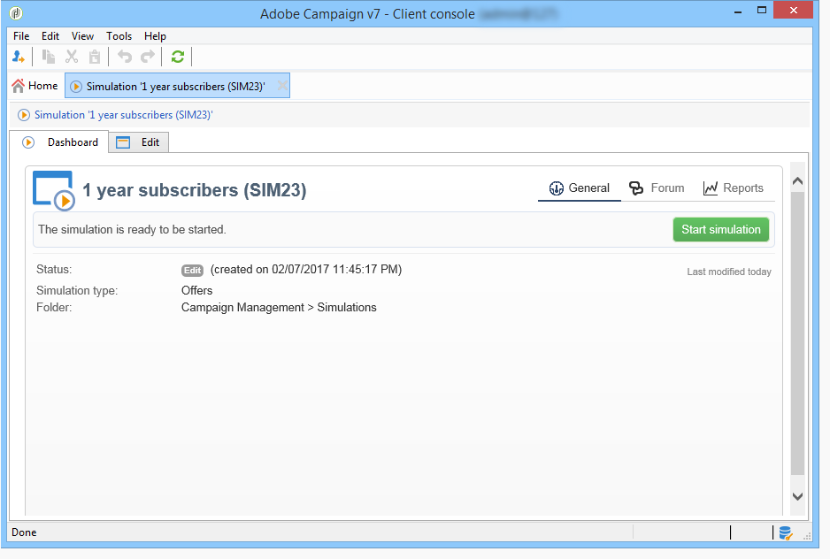
Task: Click the scroll down arrow
Action: point(798,496)
